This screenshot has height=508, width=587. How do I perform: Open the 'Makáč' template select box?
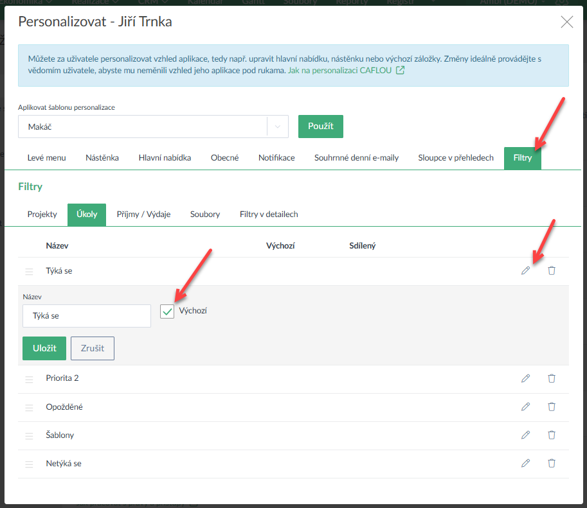143,127
